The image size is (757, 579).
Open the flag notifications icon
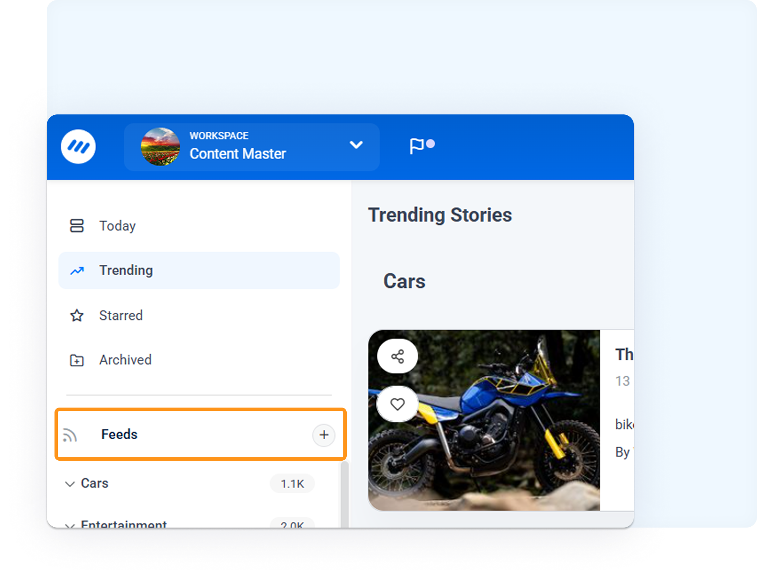(422, 146)
